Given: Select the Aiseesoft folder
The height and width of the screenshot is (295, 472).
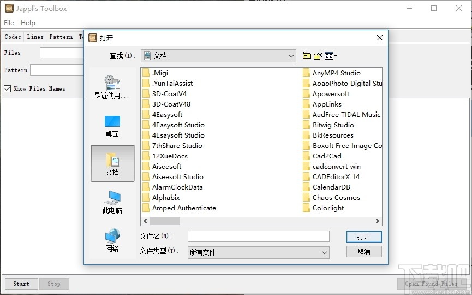Looking at the screenshot, I should [162, 167].
